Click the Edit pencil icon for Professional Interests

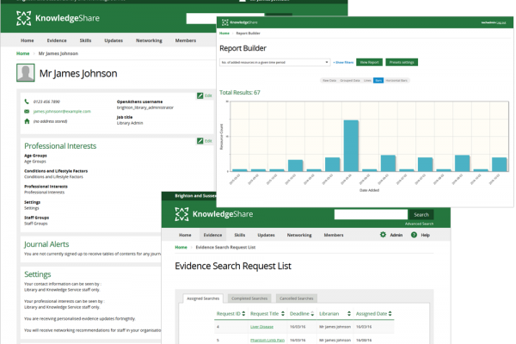pos(200,140)
